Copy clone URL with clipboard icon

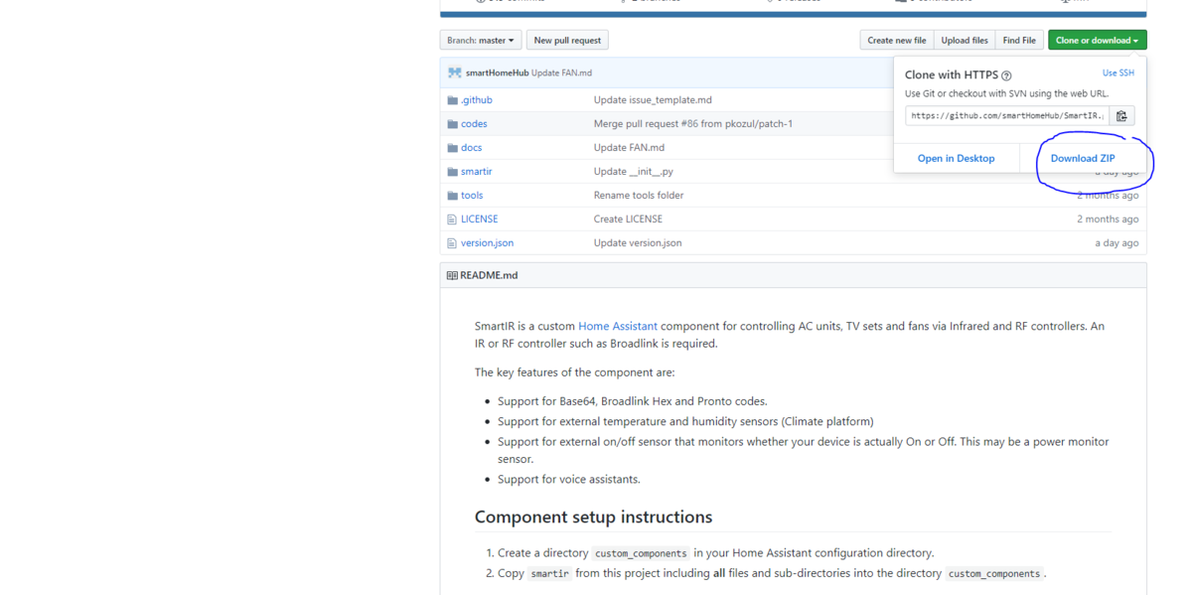click(1121, 116)
